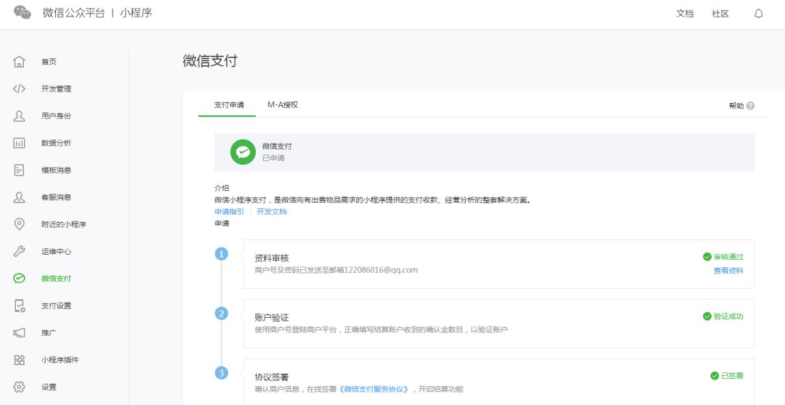Click the 查看资料 link
The width and height of the screenshot is (785, 405).
pyautogui.click(x=728, y=271)
